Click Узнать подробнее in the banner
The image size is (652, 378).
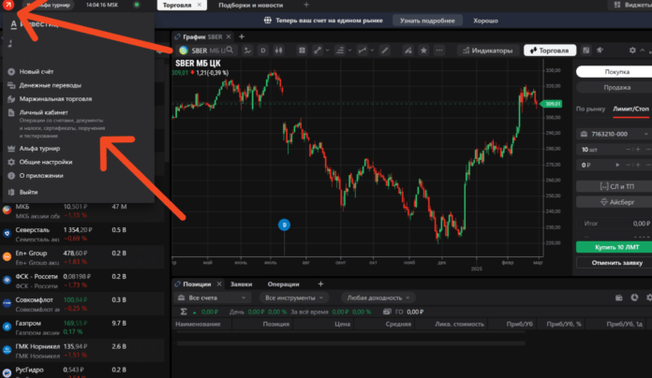(x=427, y=21)
